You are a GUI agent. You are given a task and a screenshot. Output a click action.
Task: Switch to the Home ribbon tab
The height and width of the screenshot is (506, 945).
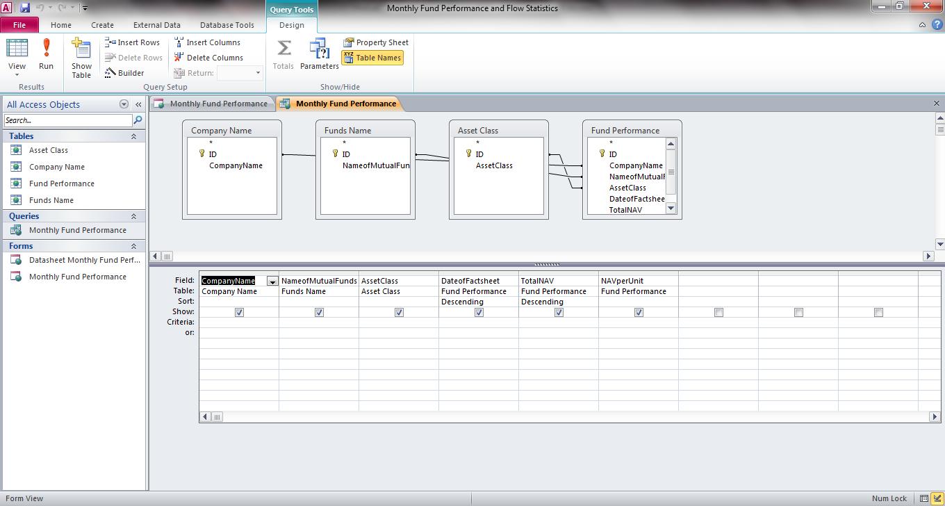pyautogui.click(x=60, y=25)
